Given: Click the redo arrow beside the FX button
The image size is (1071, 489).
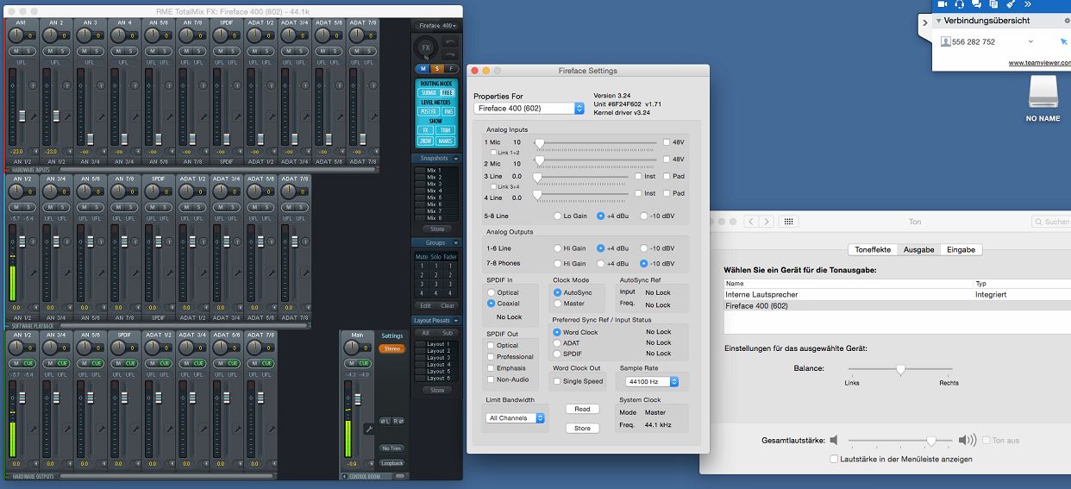Looking at the screenshot, I should pyautogui.click(x=449, y=53).
